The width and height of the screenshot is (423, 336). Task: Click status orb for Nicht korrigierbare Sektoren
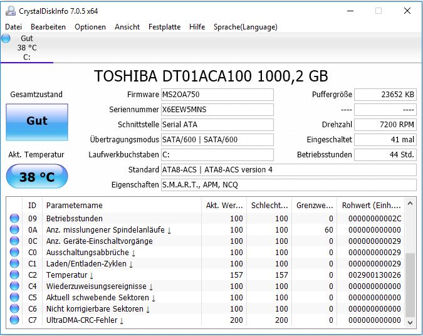click(14, 308)
